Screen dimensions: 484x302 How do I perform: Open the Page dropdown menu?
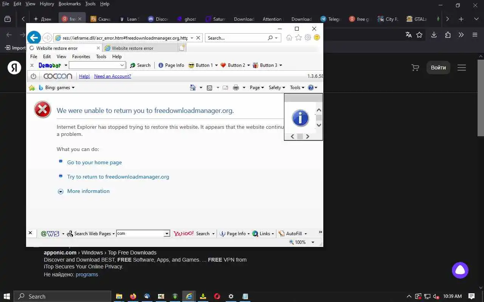click(x=257, y=88)
